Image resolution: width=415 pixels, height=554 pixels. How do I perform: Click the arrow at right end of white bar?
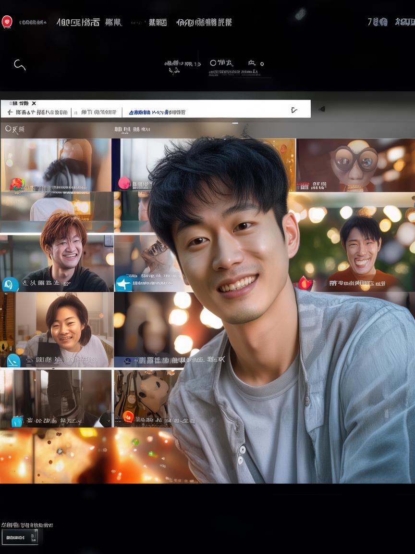coord(294,110)
